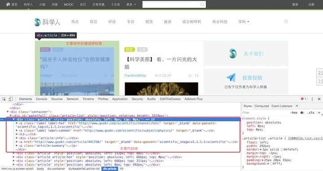
Task: Click the 视觉 green tag label
Action: 130,49
